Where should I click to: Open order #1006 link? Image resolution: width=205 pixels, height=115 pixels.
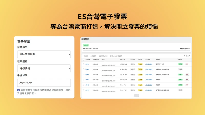coord(87,64)
